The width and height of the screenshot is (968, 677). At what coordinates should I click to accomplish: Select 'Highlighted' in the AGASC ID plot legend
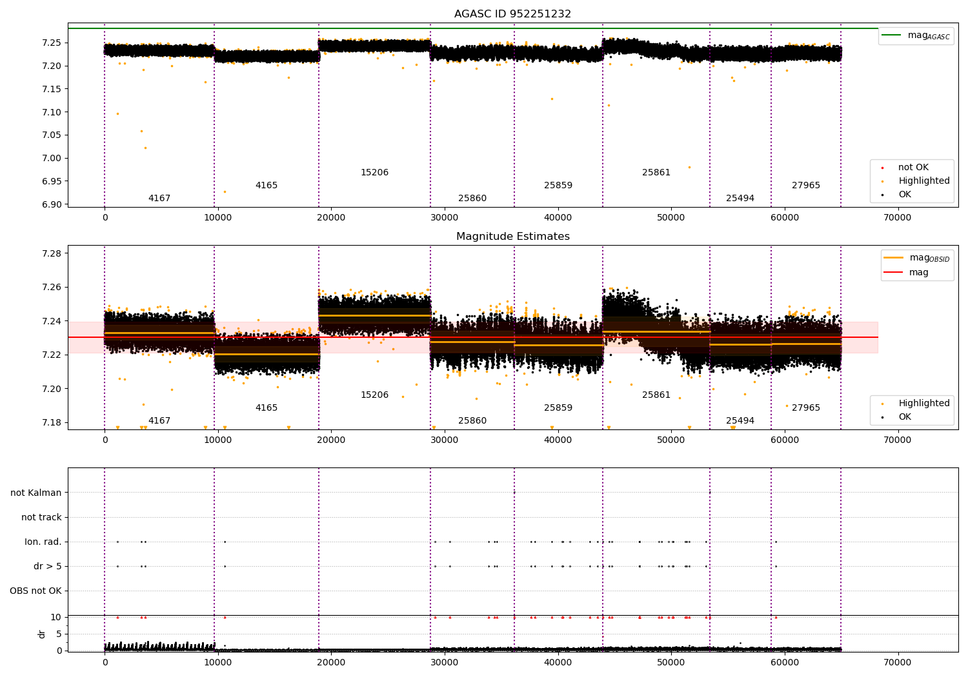[x=916, y=181]
